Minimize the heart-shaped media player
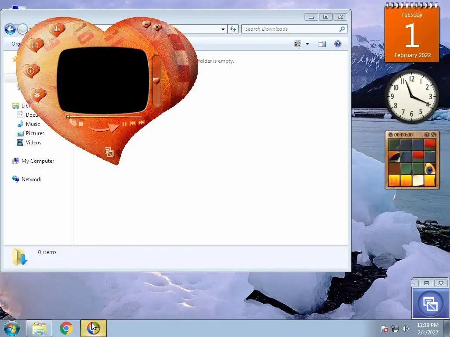Viewport: 450px width, 337px height. [x=147, y=25]
